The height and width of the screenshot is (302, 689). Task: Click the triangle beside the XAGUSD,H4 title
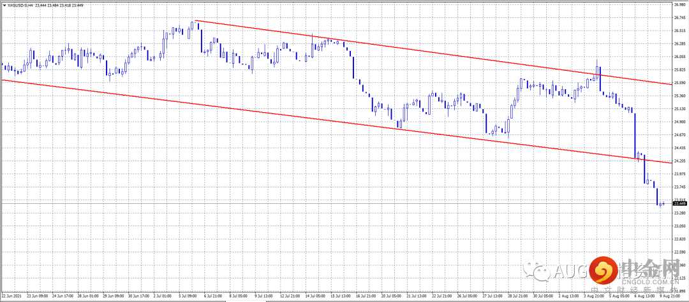click(x=4, y=5)
